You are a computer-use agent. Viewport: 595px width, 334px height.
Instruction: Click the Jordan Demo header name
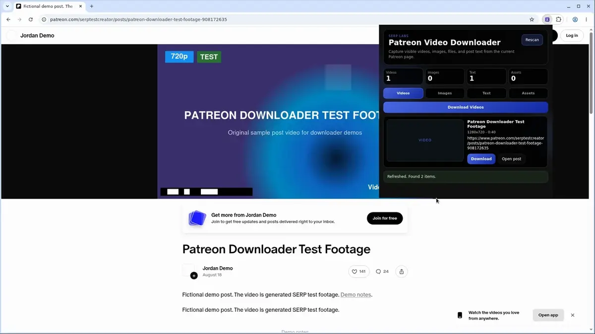(37, 36)
